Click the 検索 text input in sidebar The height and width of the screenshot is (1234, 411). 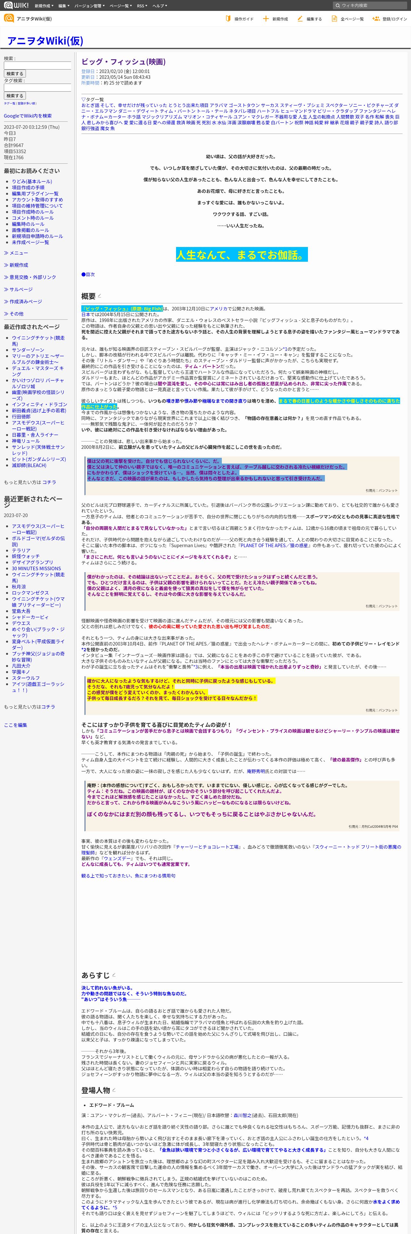[37, 66]
